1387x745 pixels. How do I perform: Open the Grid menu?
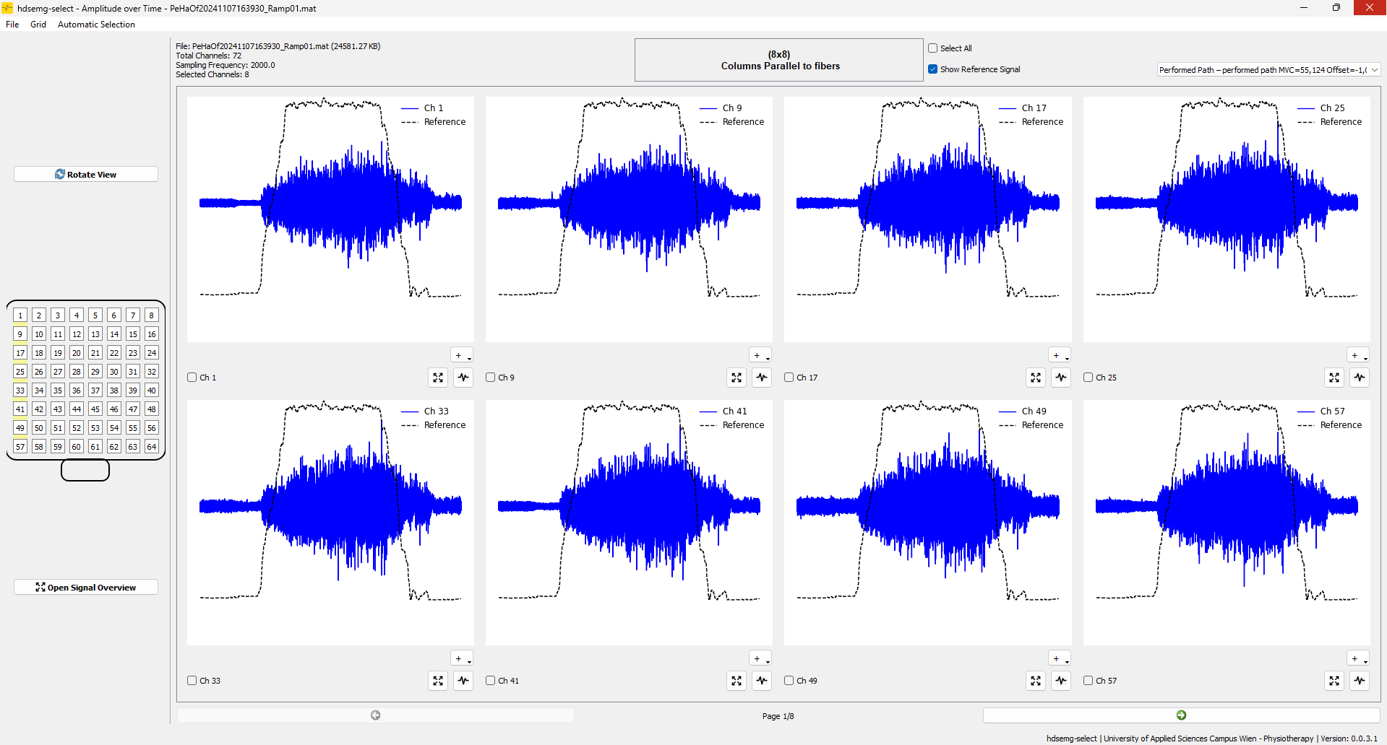[x=38, y=25]
